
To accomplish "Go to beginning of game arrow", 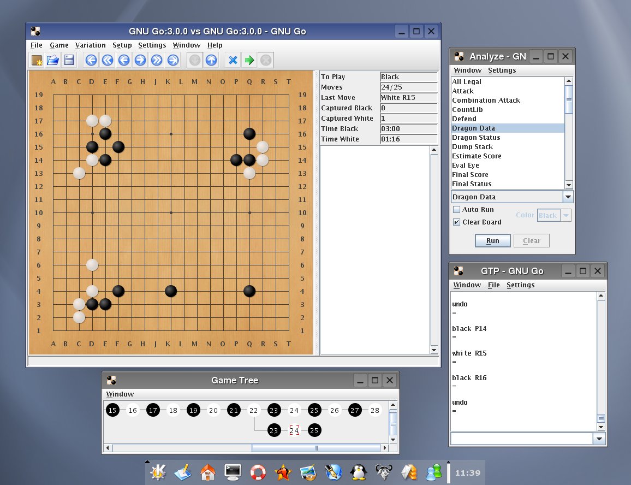I will click(x=91, y=60).
